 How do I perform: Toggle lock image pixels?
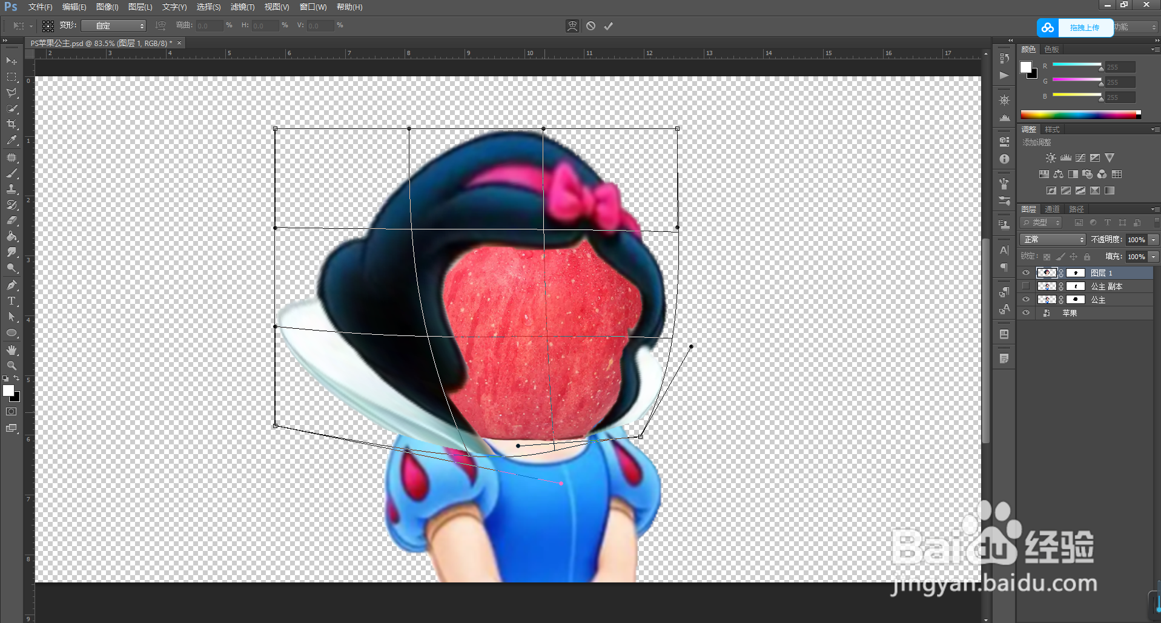(x=1060, y=257)
